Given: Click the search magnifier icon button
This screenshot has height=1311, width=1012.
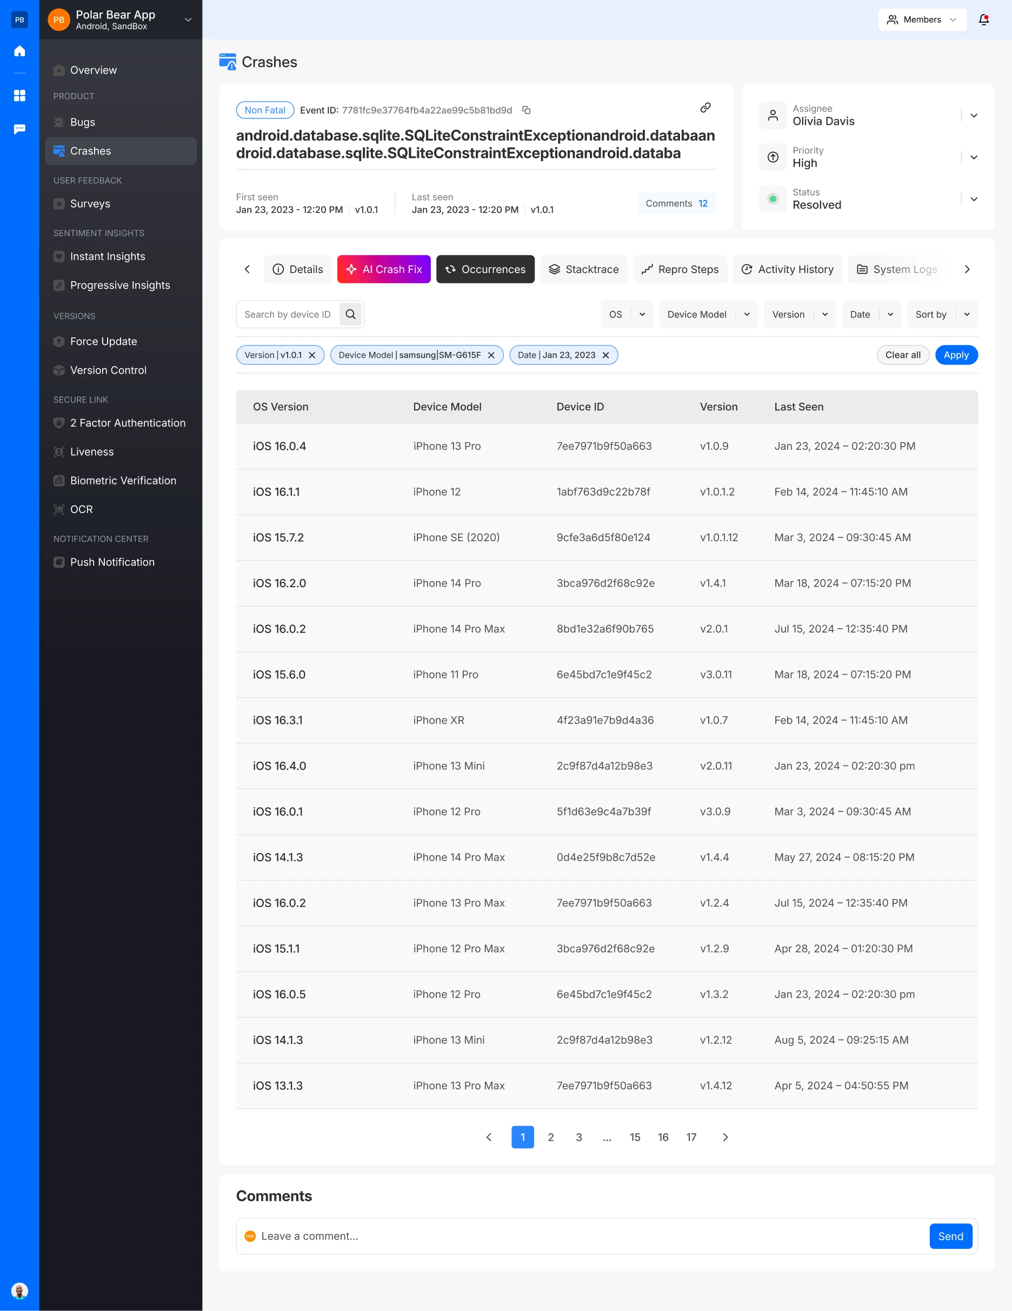Looking at the screenshot, I should [350, 315].
